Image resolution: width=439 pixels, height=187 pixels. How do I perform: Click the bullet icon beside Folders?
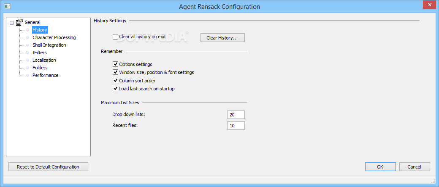(x=27, y=68)
